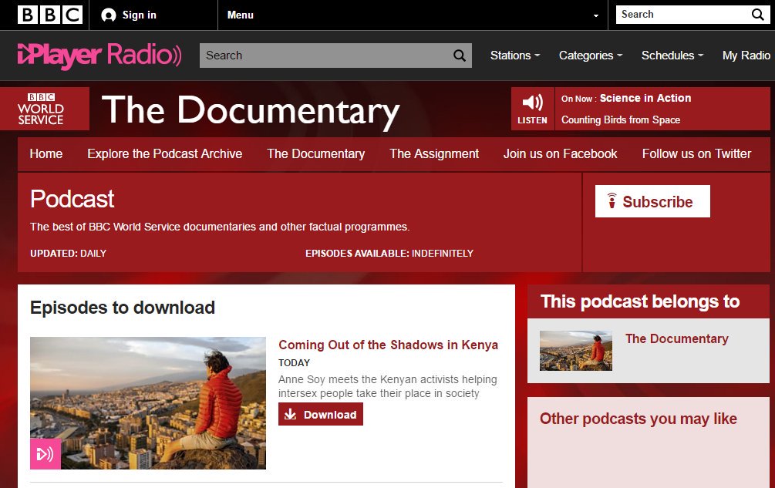Click pink iPlayer Radio badge on episode image
The image size is (775, 488).
click(x=45, y=454)
